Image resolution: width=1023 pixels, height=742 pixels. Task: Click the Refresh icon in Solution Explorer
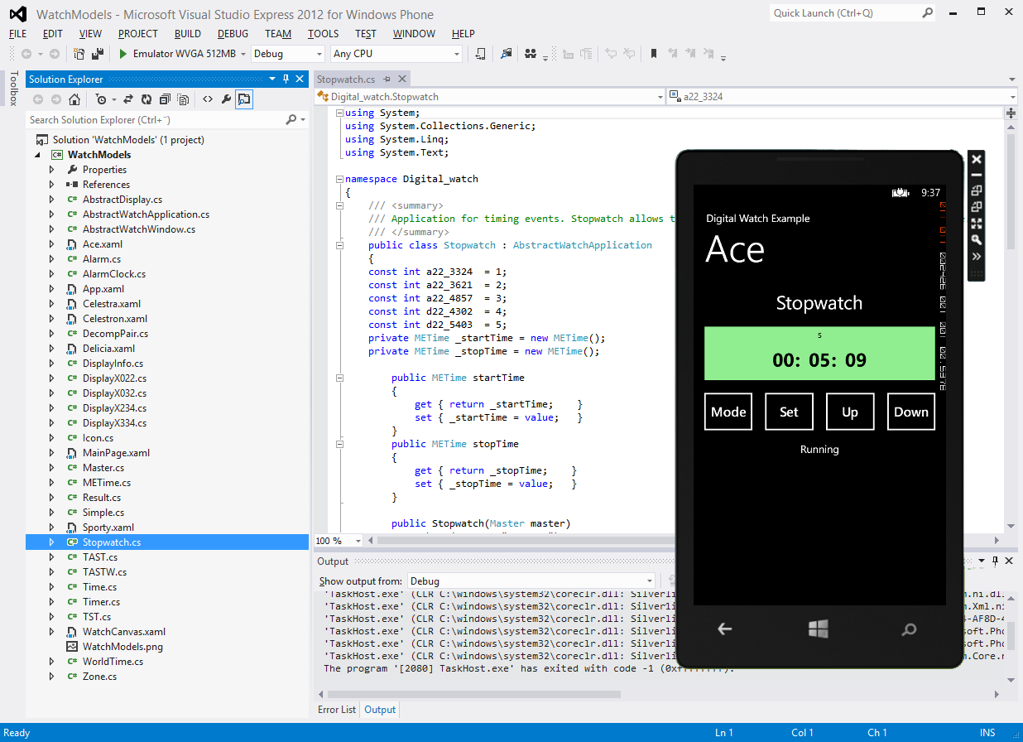pyautogui.click(x=146, y=99)
